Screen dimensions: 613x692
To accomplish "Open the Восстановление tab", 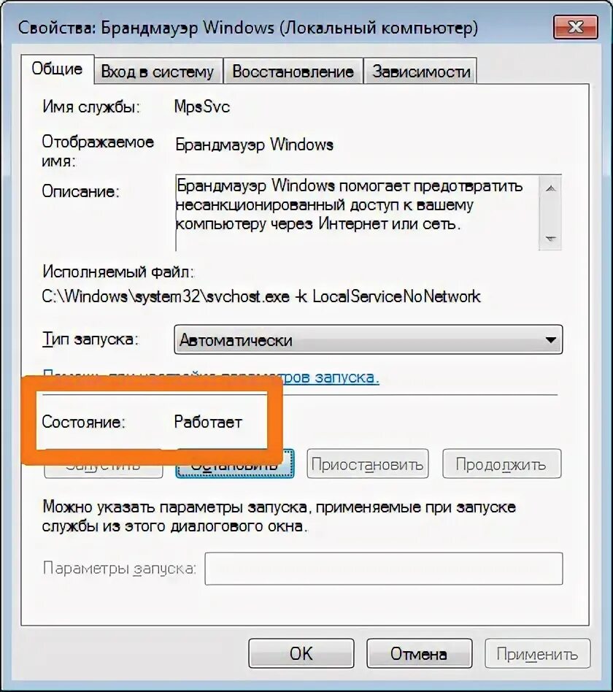I will point(293,71).
